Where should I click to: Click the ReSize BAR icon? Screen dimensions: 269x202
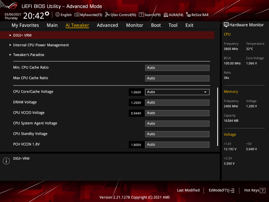pos(188,15)
